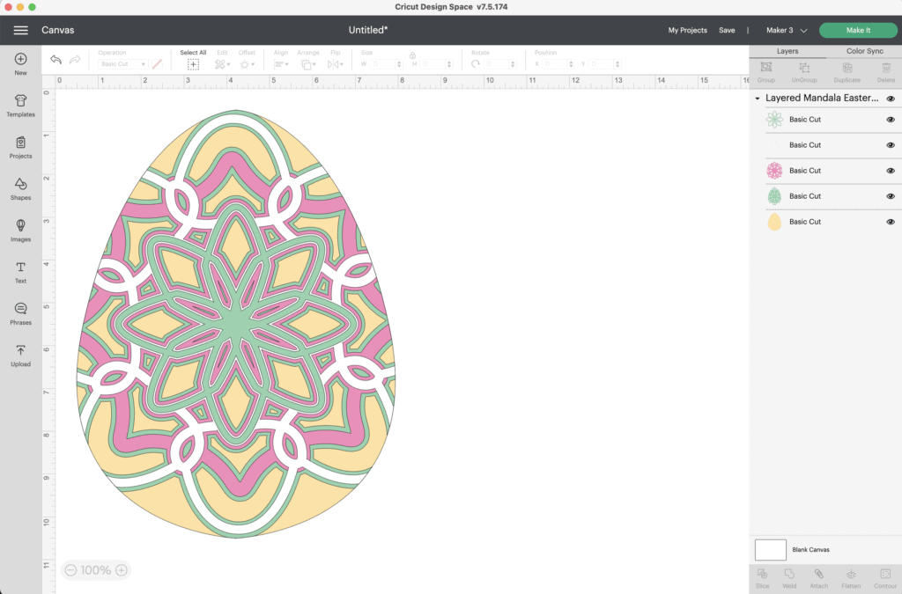
Task: Open the Flip dropdown
Action: pyautogui.click(x=336, y=64)
